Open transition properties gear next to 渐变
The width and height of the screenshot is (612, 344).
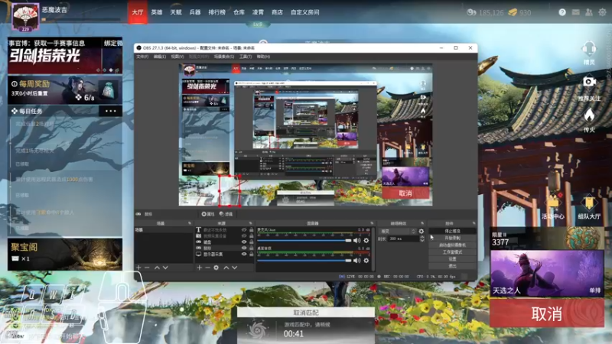tap(422, 232)
